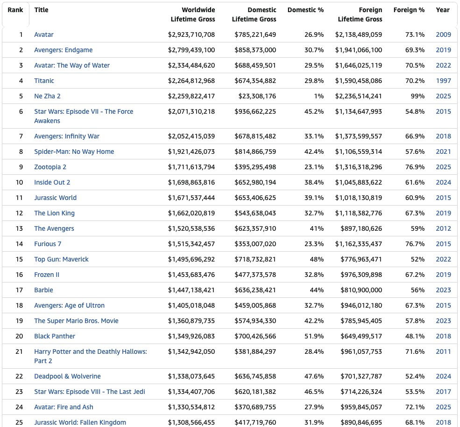Click the Top Gun: Maverick link
The width and height of the screenshot is (460, 427).
pos(61,259)
